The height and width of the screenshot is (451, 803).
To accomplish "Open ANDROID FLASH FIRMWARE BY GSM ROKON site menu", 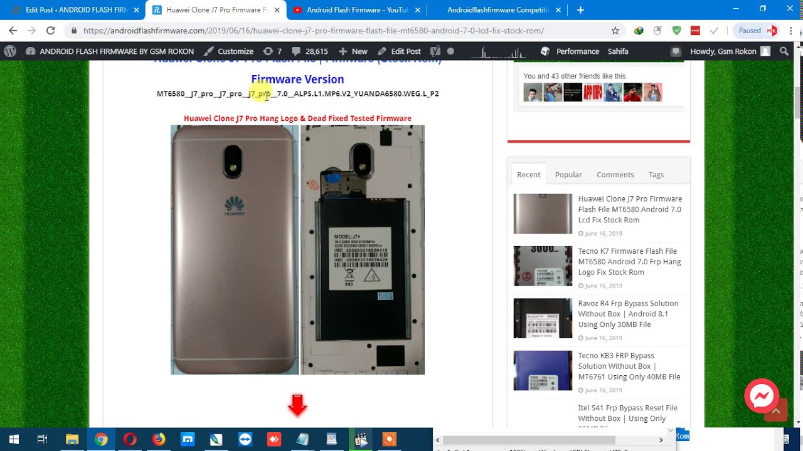I will (110, 51).
